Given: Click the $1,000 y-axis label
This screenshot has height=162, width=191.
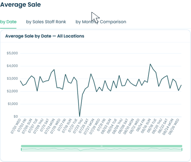Looking at the screenshot, I should 13,104.
